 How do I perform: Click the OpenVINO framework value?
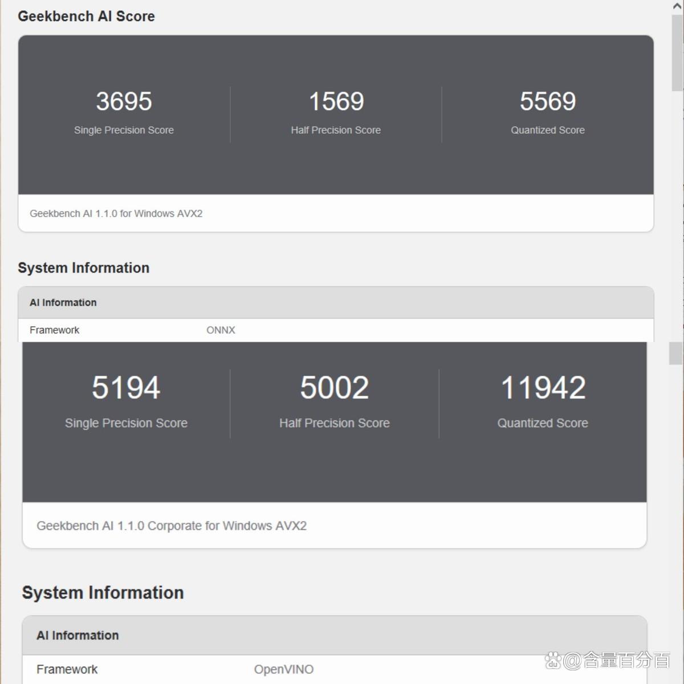pyautogui.click(x=284, y=669)
